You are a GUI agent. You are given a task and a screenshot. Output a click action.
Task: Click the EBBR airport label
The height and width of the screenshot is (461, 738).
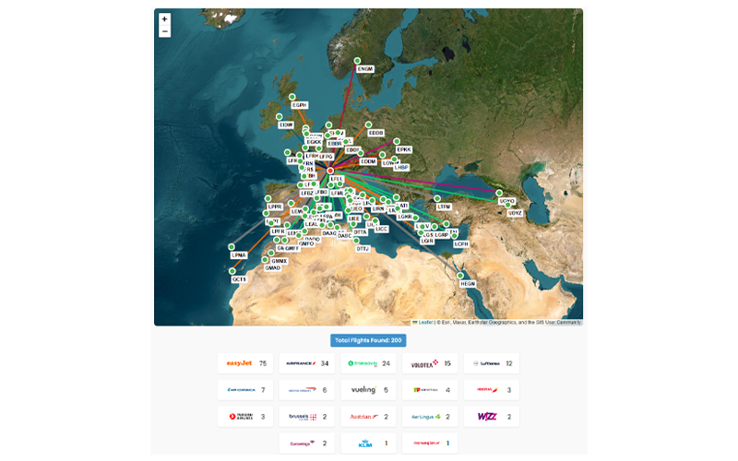(335, 144)
